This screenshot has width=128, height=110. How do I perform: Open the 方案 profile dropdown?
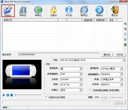click(124, 60)
